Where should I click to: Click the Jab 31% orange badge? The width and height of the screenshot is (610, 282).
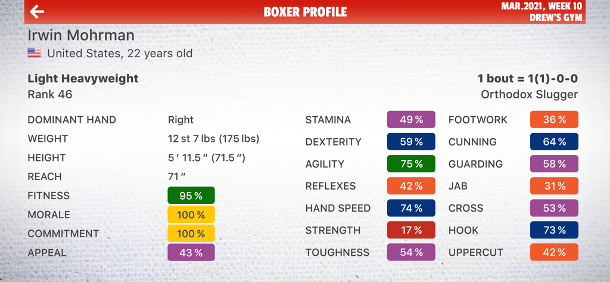tap(554, 186)
